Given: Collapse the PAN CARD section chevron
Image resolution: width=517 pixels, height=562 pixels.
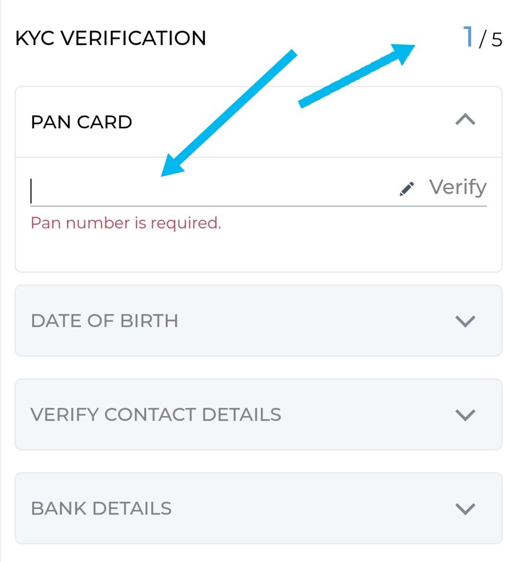Looking at the screenshot, I should click(465, 119).
